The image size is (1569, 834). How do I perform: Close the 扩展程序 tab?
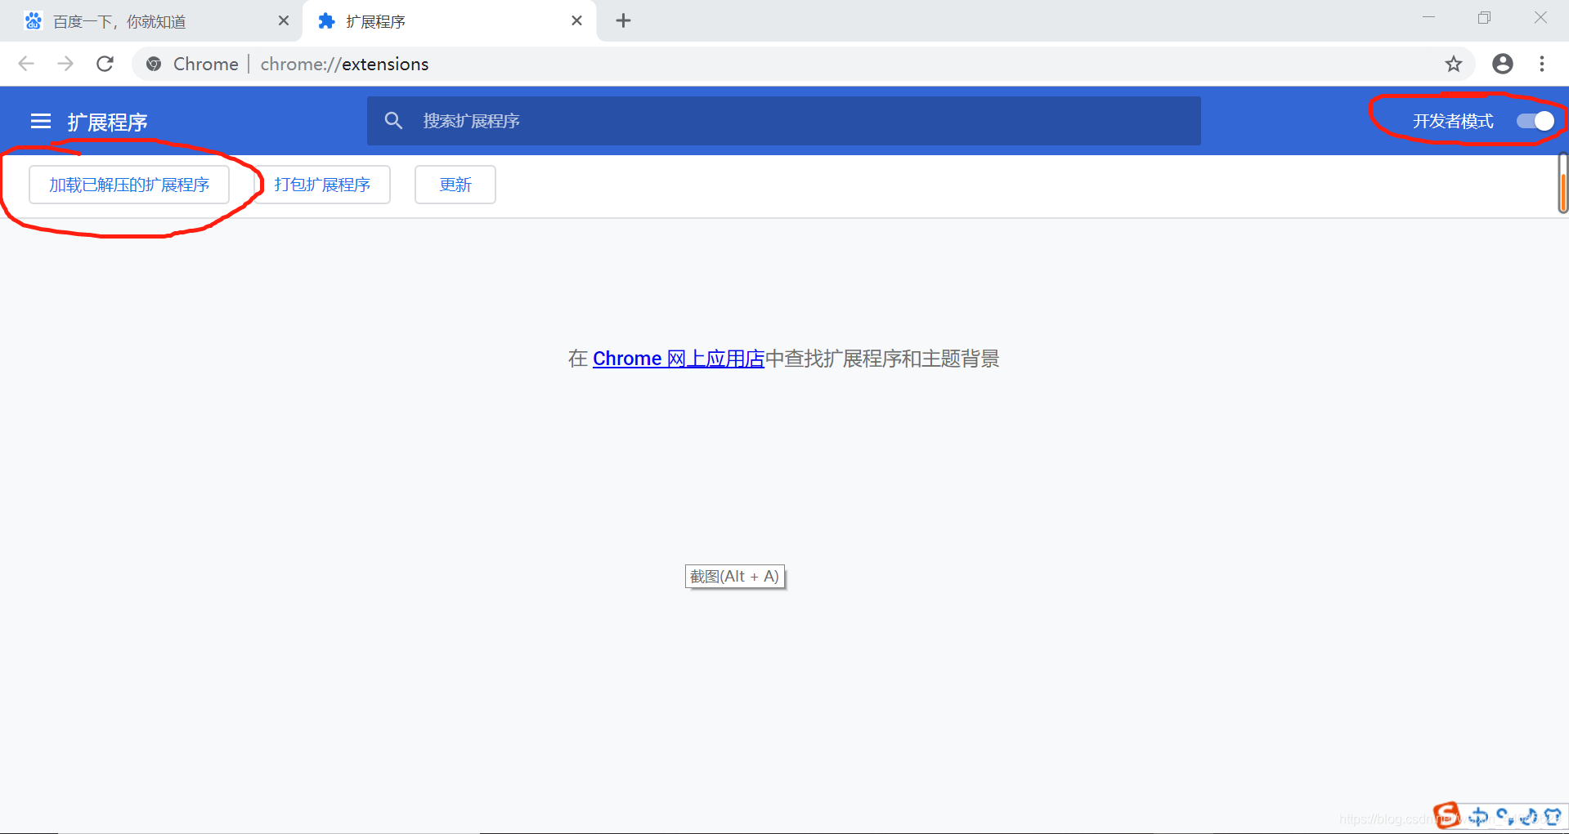tap(577, 20)
